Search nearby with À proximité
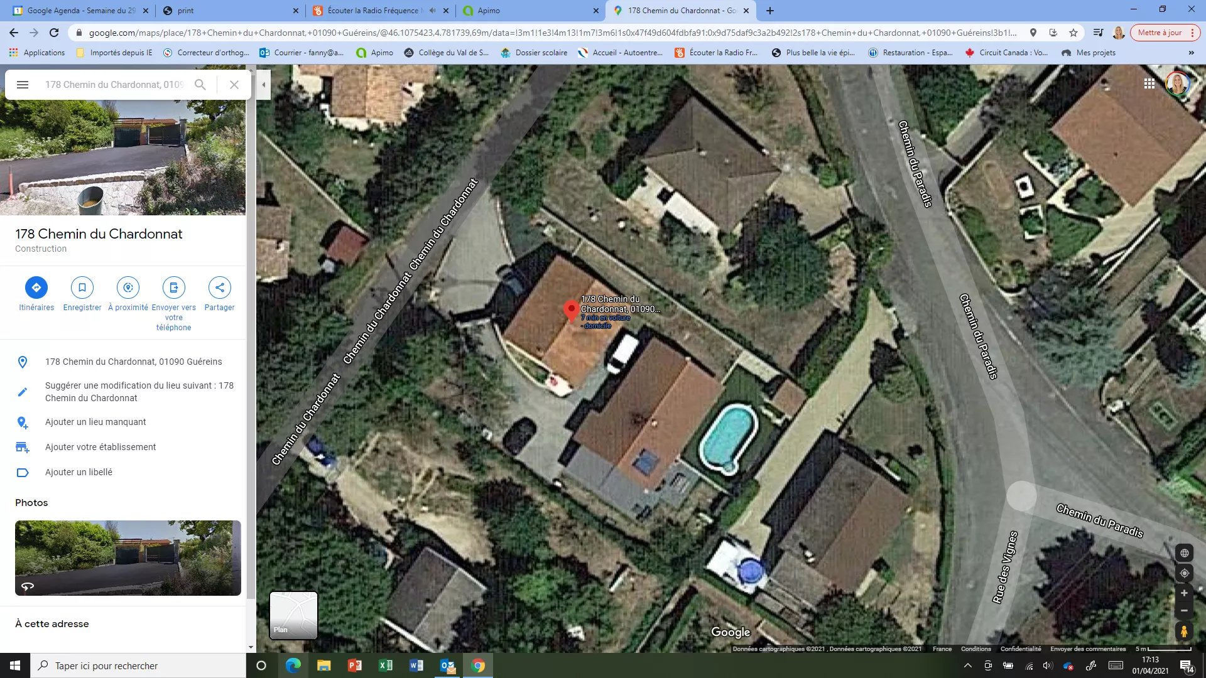This screenshot has height=678, width=1206. tap(128, 294)
